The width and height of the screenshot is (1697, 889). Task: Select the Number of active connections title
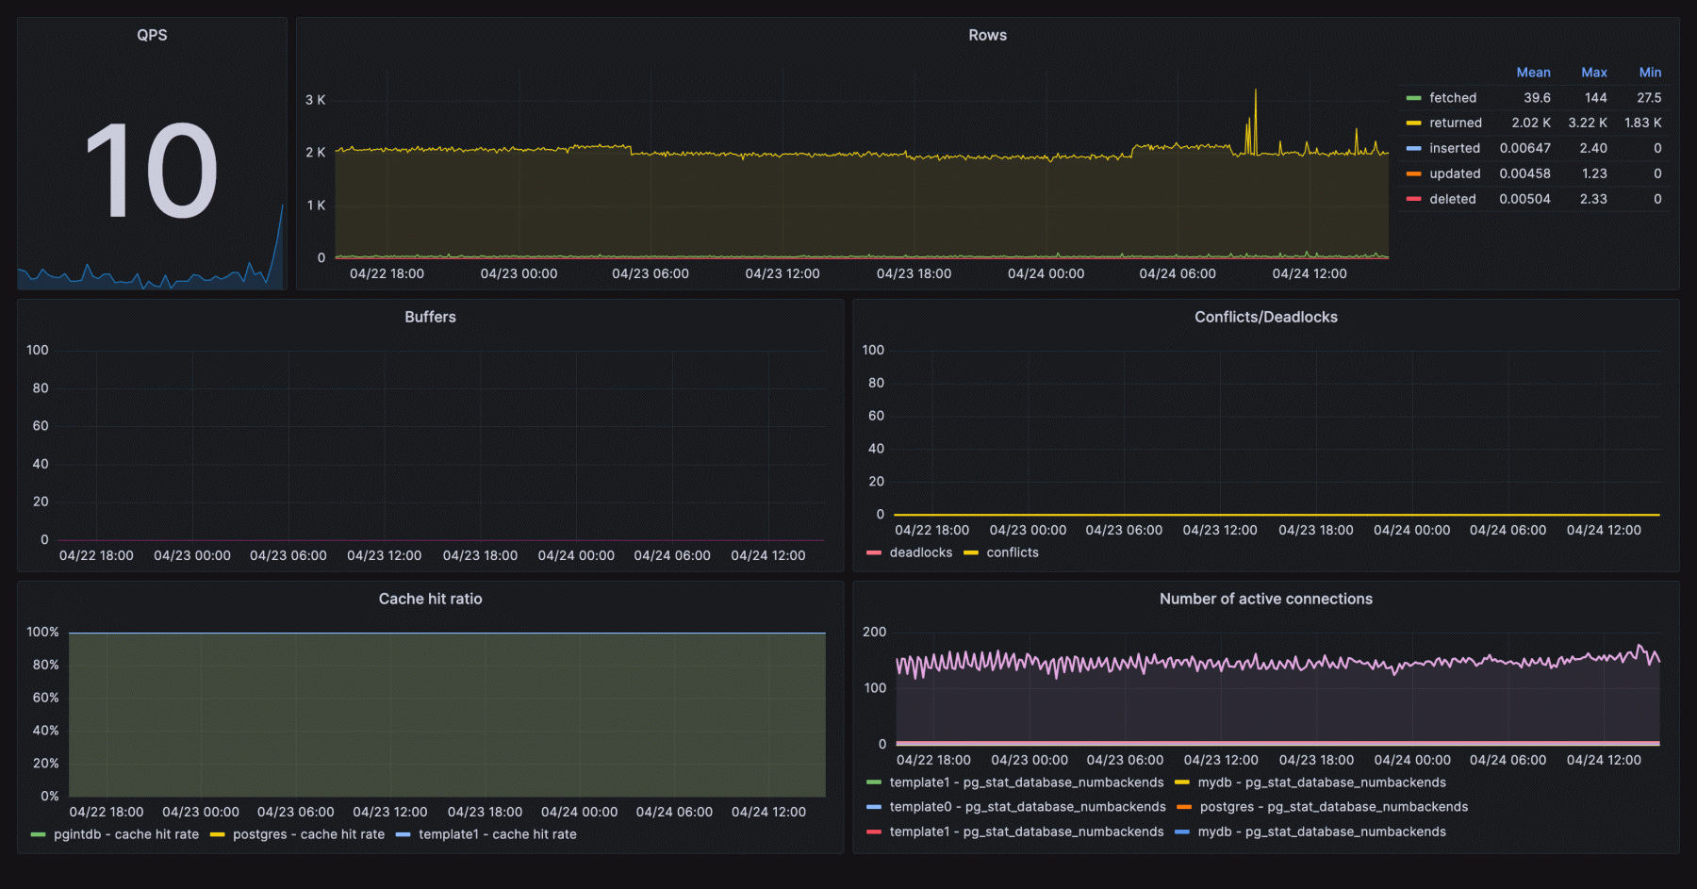1266,599
